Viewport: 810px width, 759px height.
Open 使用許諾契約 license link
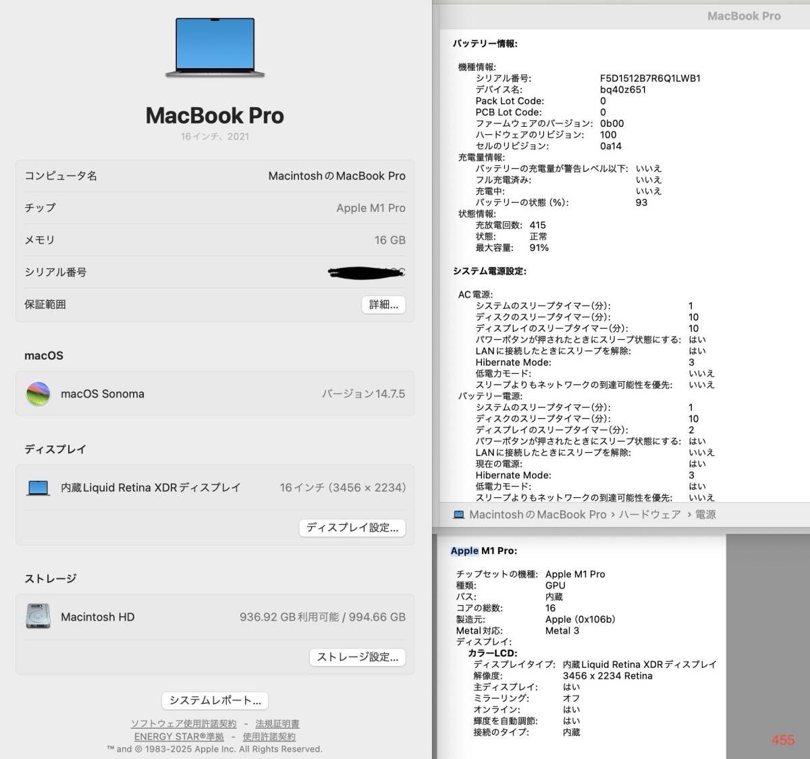click(269, 737)
